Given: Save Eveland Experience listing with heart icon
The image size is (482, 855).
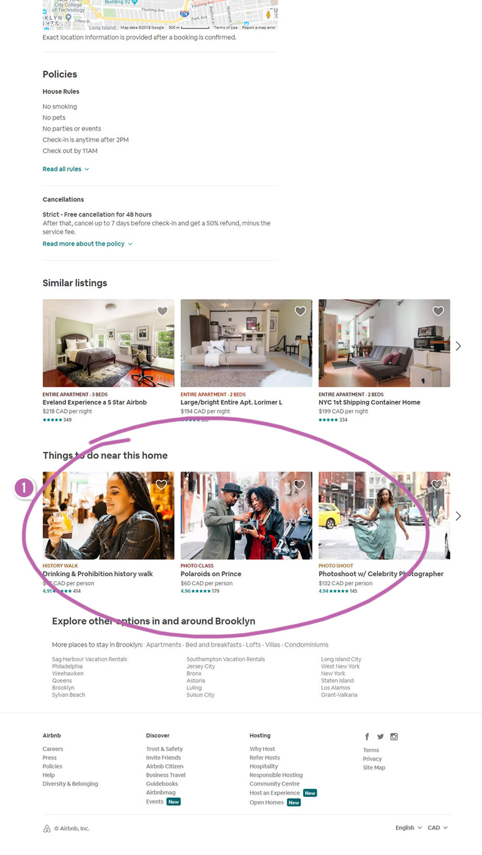Looking at the screenshot, I should [x=162, y=311].
